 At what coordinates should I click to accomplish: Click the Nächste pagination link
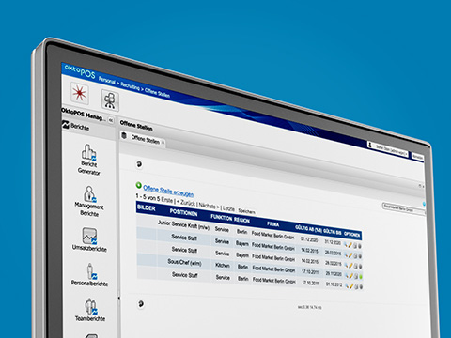coord(209,207)
